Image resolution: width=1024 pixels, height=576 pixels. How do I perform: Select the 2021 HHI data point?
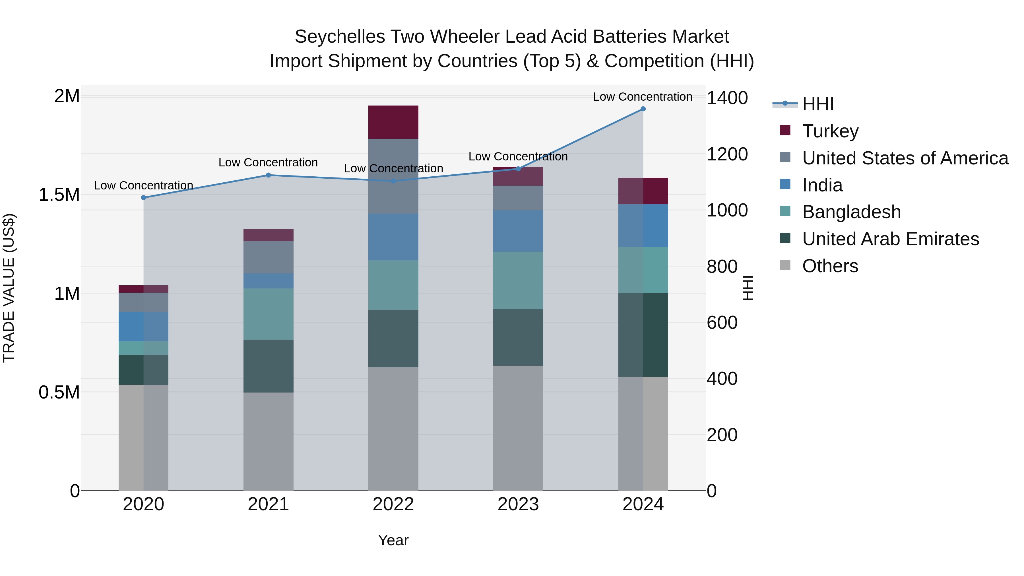tap(268, 175)
